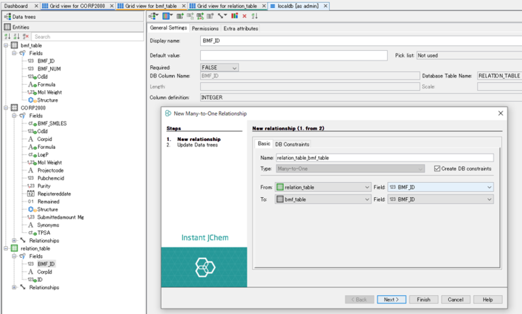Image resolution: width=522 pixels, height=314 pixels.
Task: Select Pubchemcid field in tree
Action: click(51, 178)
